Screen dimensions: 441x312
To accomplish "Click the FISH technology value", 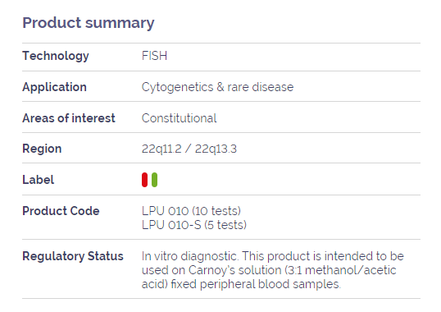I will point(154,56).
